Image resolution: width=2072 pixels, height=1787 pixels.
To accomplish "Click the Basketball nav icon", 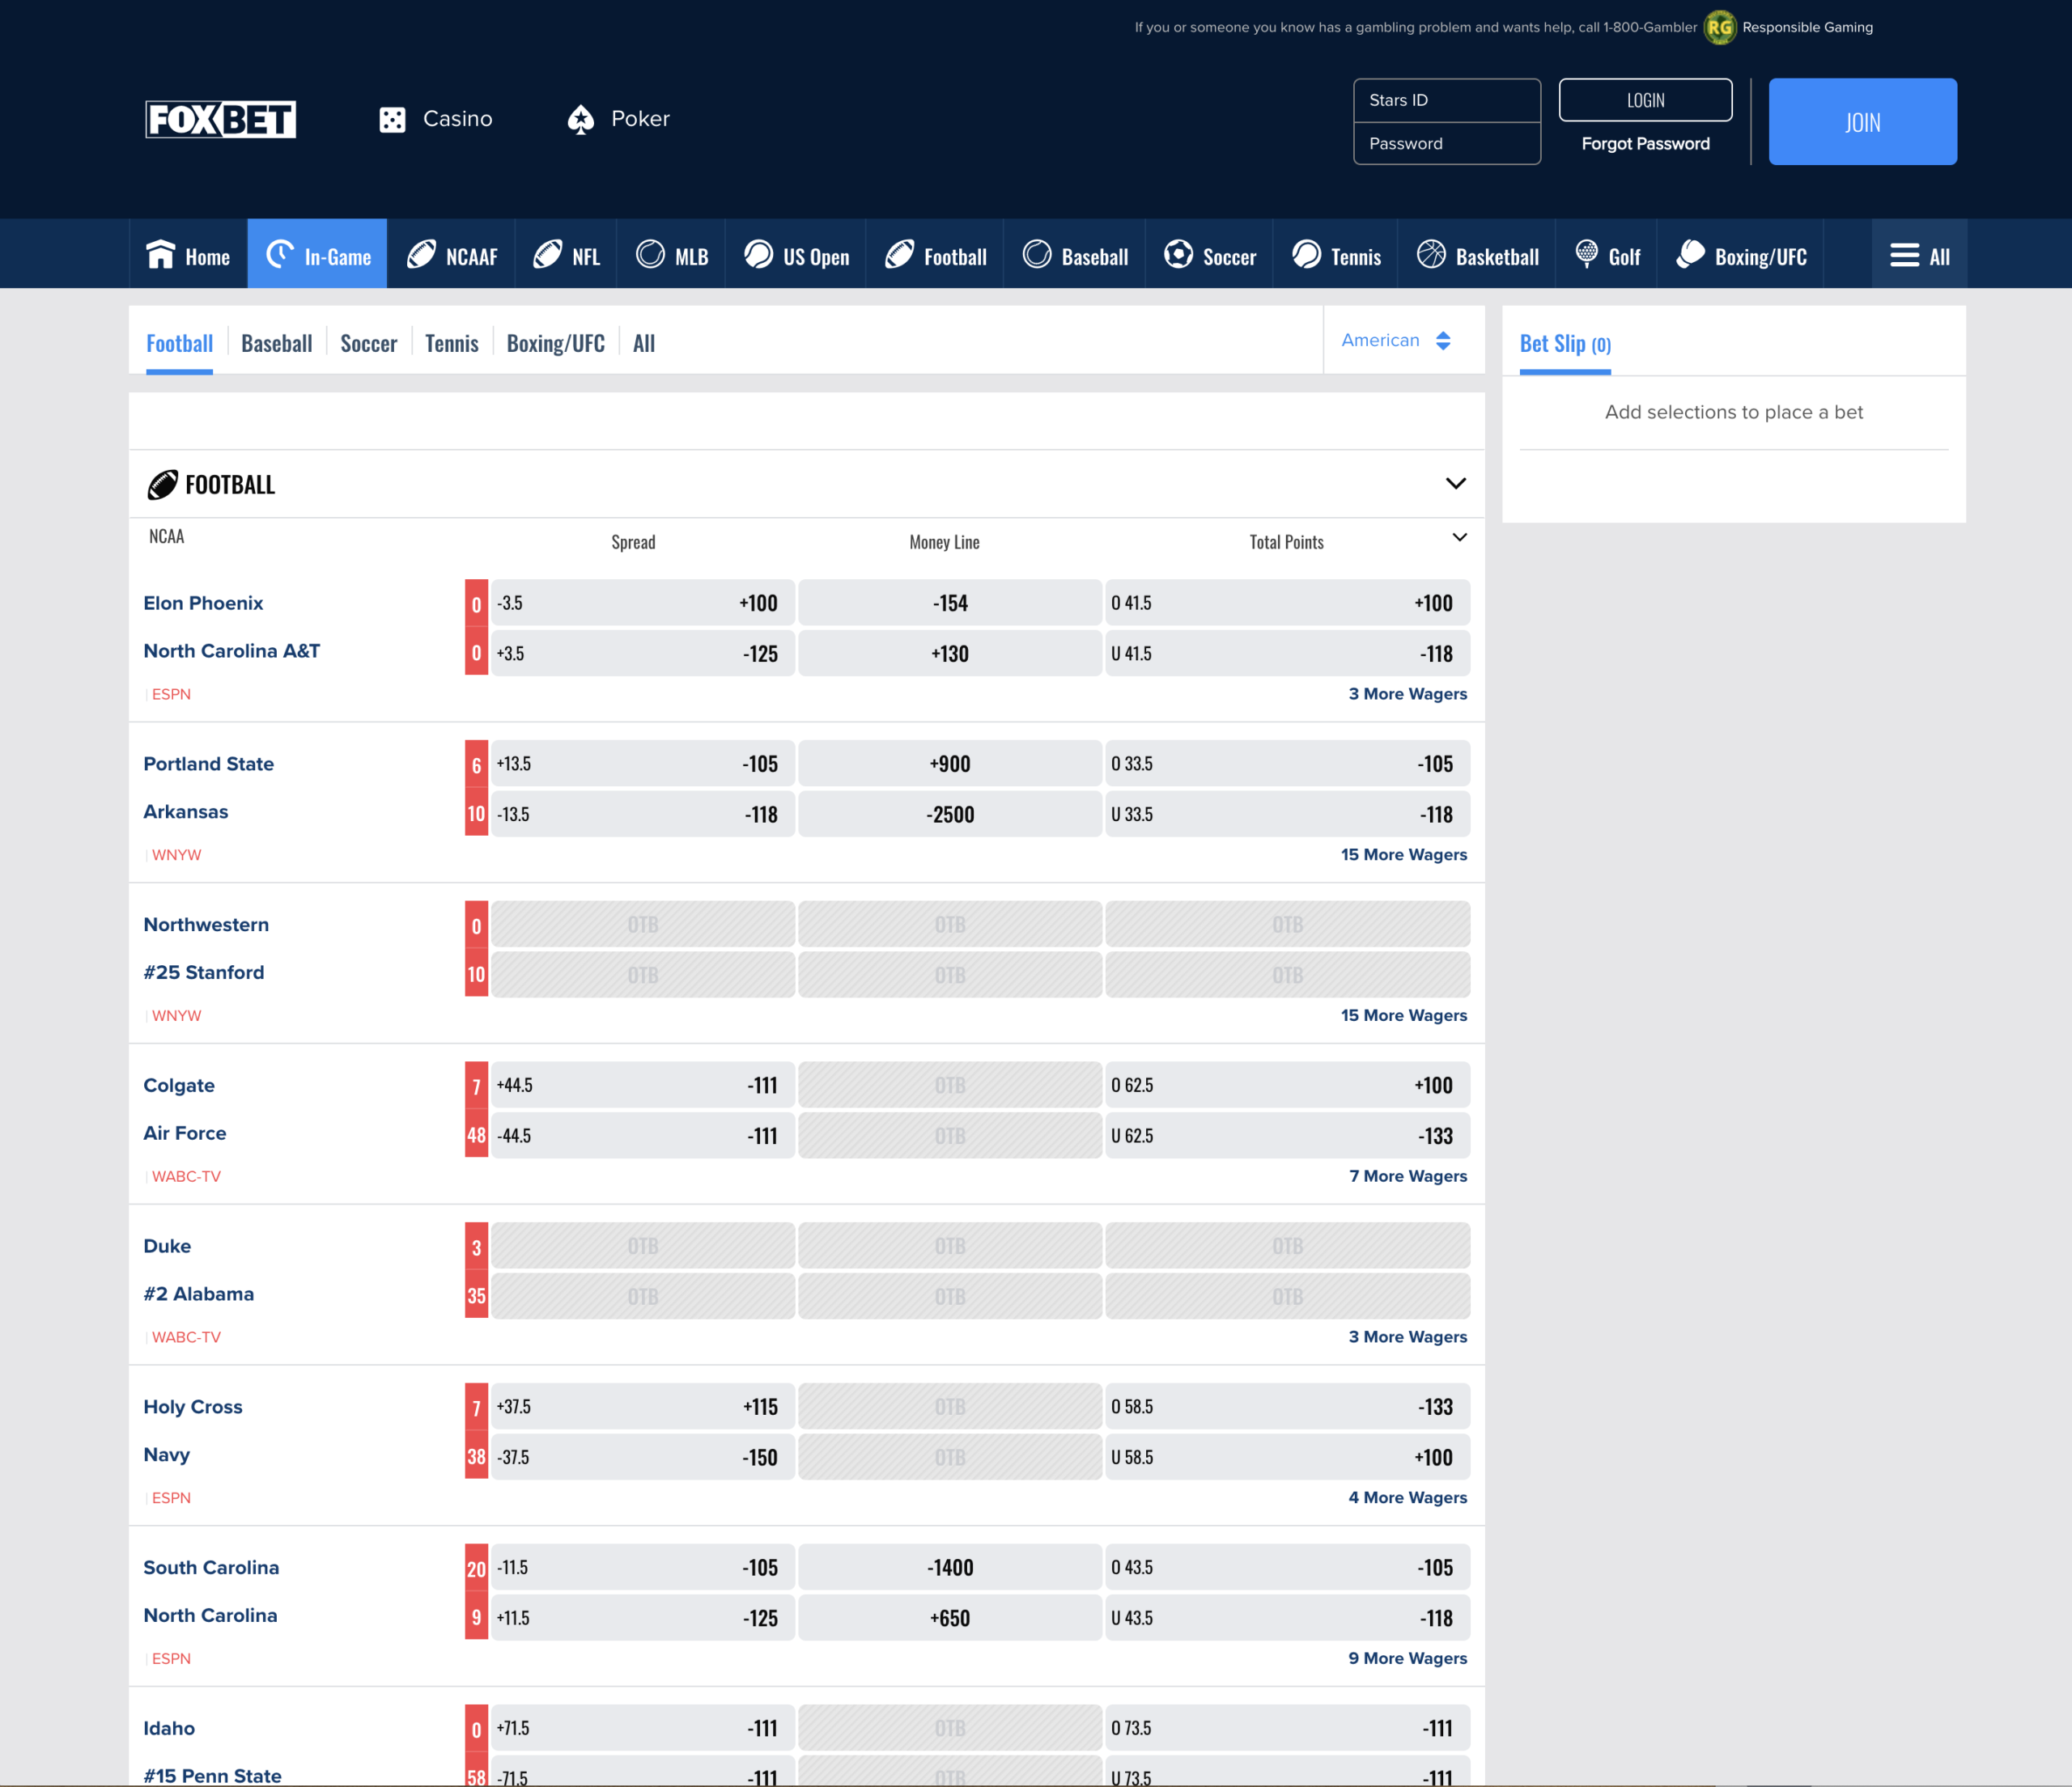I will [x=1431, y=255].
